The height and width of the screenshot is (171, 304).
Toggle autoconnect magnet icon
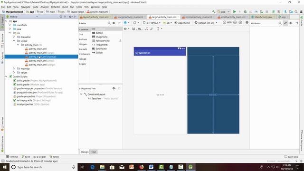coord(133,29)
